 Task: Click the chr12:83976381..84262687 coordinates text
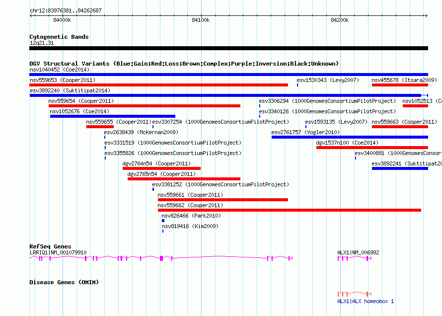66,10
